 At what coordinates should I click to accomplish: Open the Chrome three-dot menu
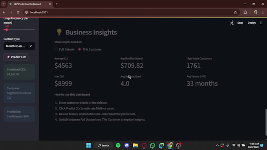coord(263,12)
